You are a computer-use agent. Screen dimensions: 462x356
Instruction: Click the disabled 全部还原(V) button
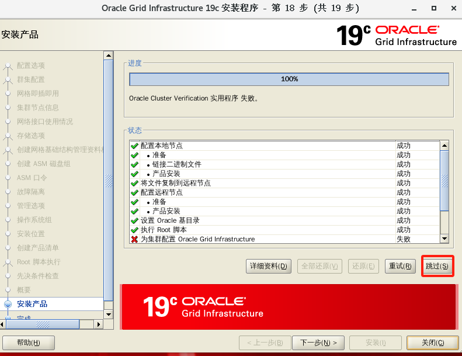(x=319, y=266)
